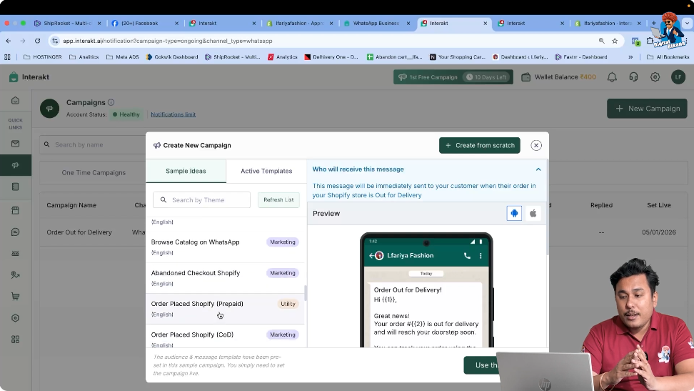Click the New Campaign button
The width and height of the screenshot is (694, 391).
(x=647, y=109)
